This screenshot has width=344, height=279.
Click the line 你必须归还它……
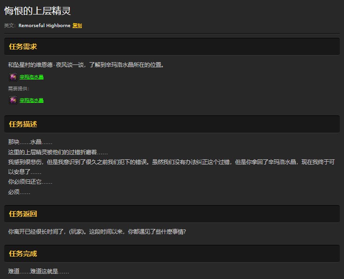tap(30, 182)
